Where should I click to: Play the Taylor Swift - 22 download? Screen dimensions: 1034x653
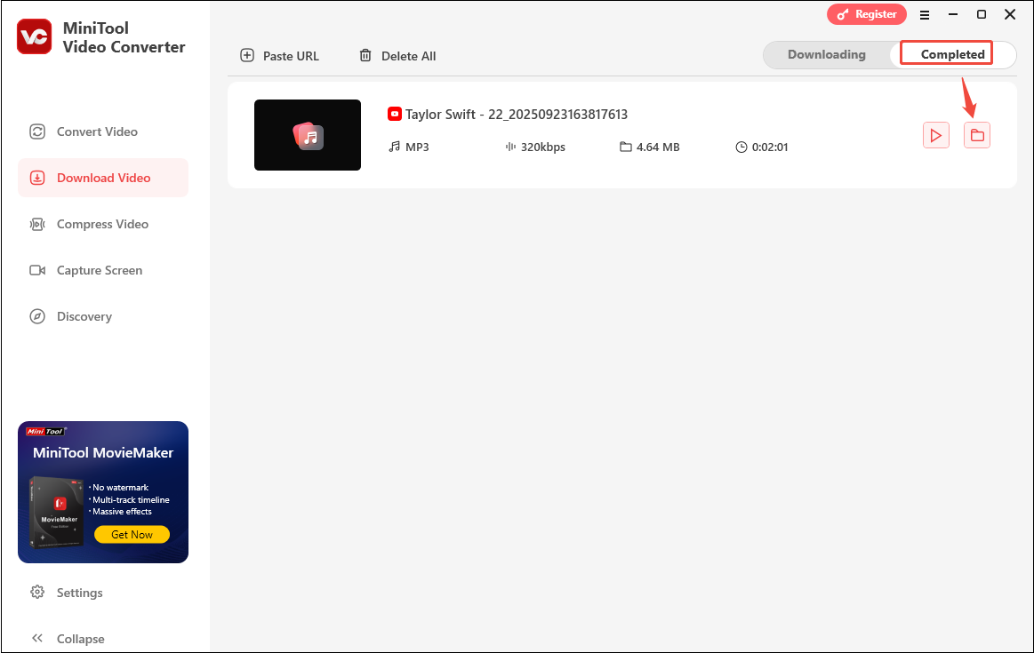click(935, 135)
